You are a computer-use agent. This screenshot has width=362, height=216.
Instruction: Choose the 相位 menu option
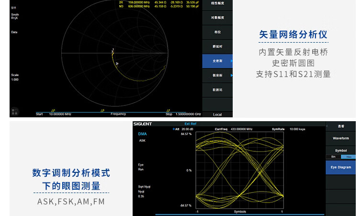click(x=217, y=32)
